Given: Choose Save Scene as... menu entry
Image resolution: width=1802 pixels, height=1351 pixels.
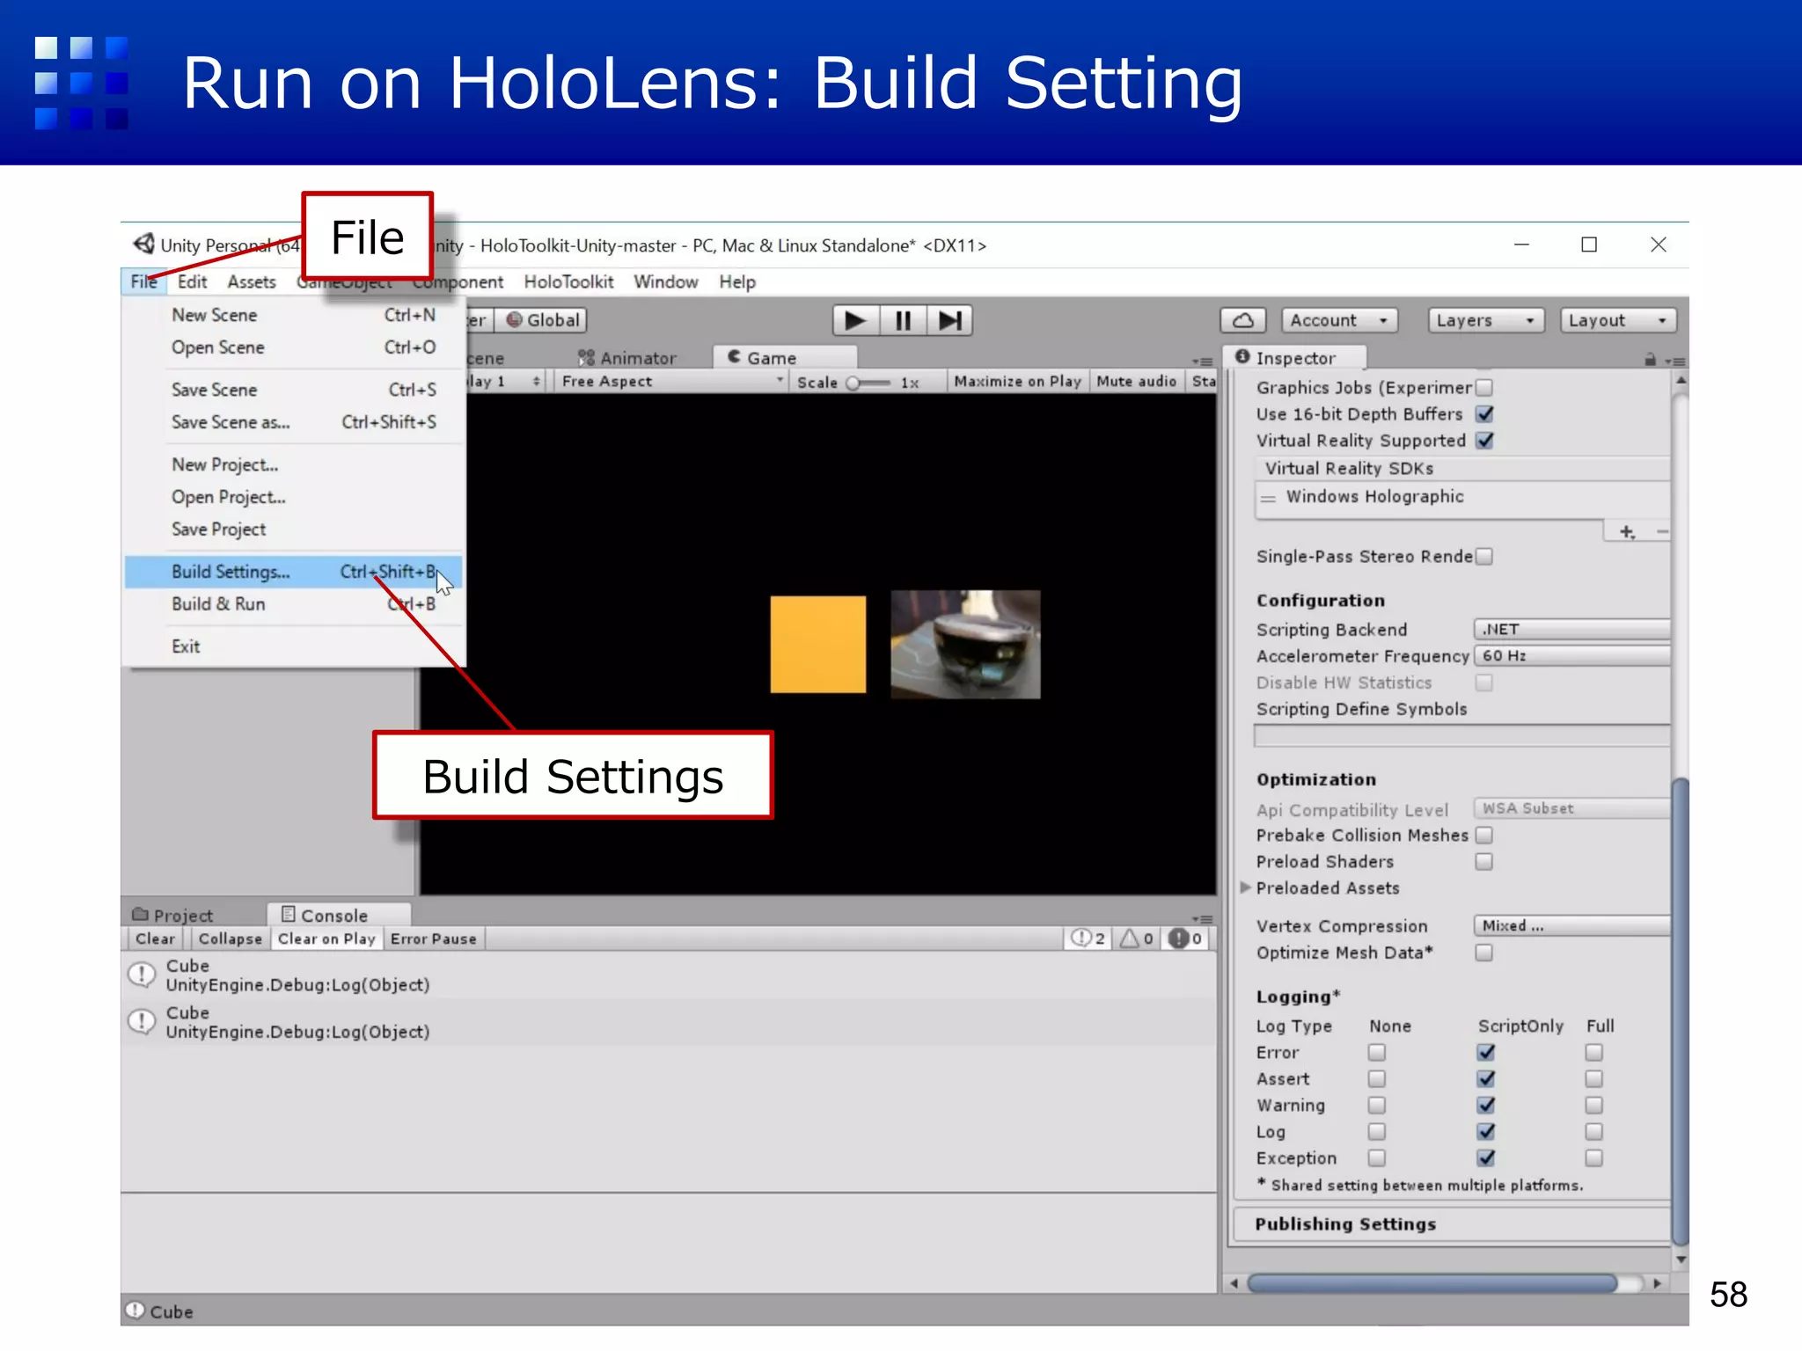Looking at the screenshot, I should tap(294, 422).
